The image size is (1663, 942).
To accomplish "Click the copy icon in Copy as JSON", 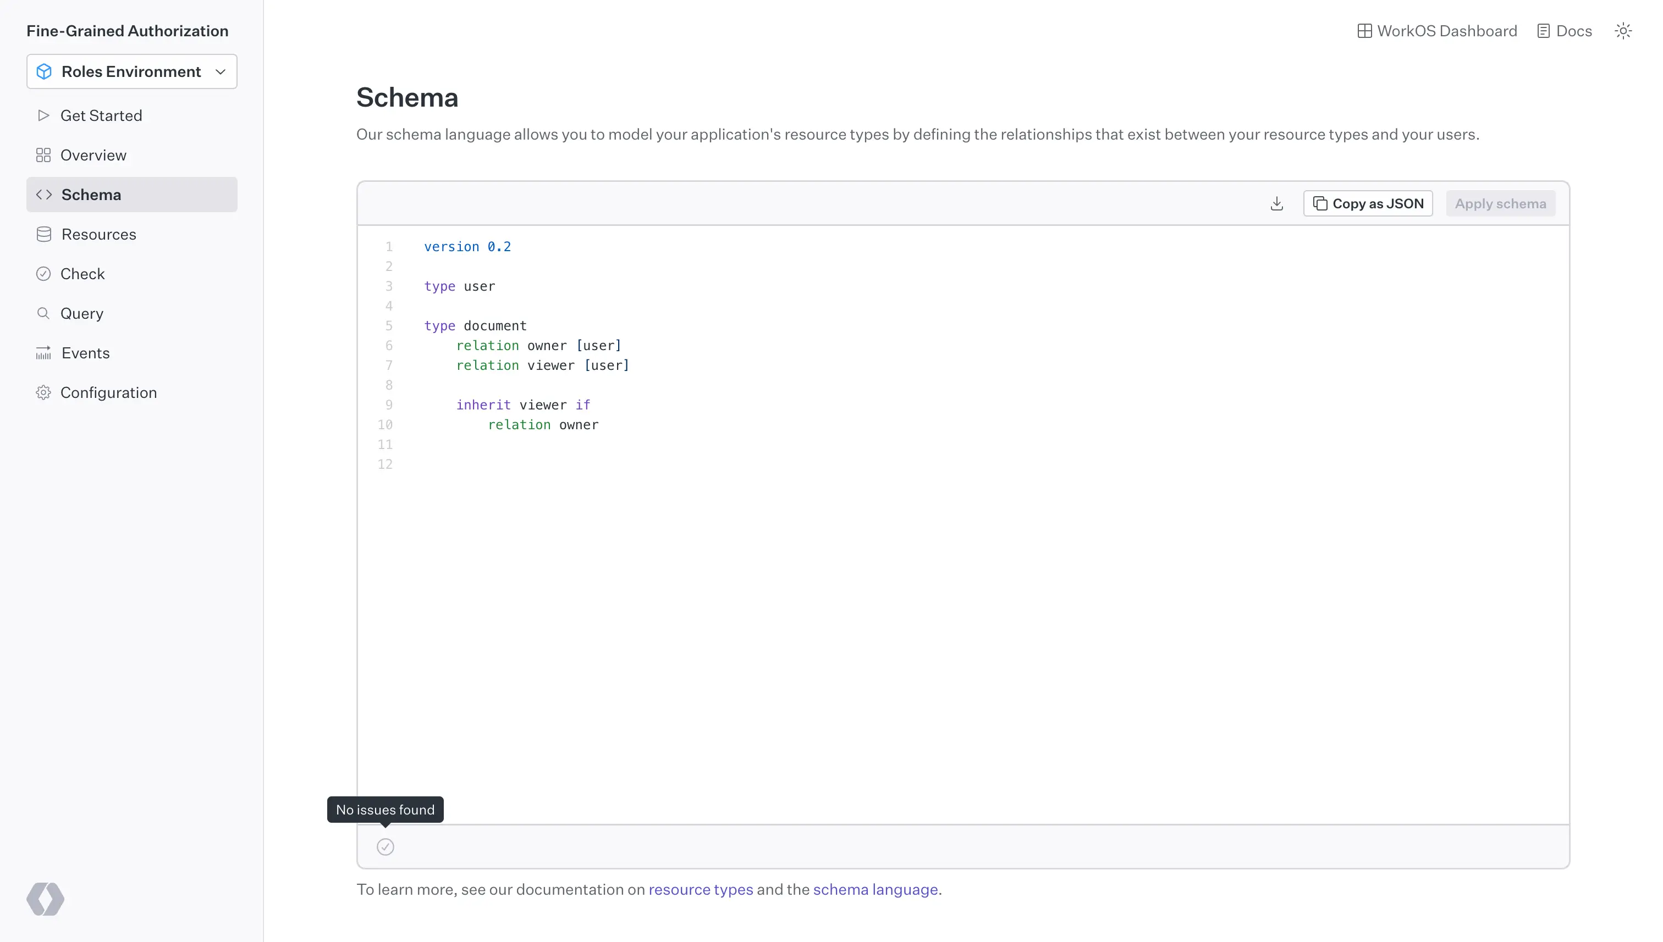I will tap(1320, 204).
